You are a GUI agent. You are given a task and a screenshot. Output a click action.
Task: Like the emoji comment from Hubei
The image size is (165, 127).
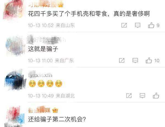click(x=156, y=96)
